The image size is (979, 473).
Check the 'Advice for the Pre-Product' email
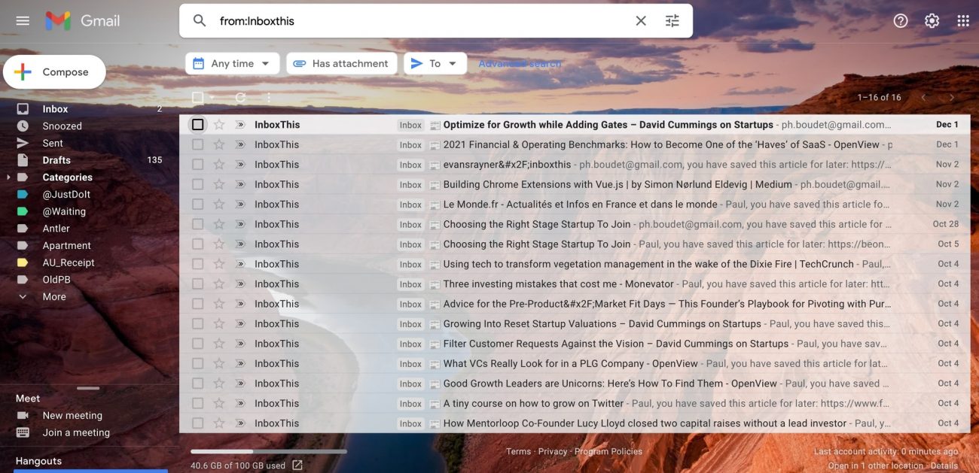(x=197, y=304)
